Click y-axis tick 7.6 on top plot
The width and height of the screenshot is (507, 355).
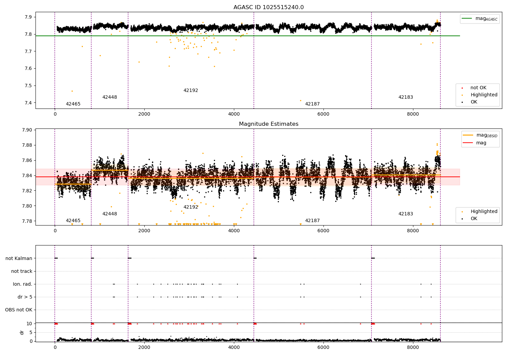pos(29,69)
